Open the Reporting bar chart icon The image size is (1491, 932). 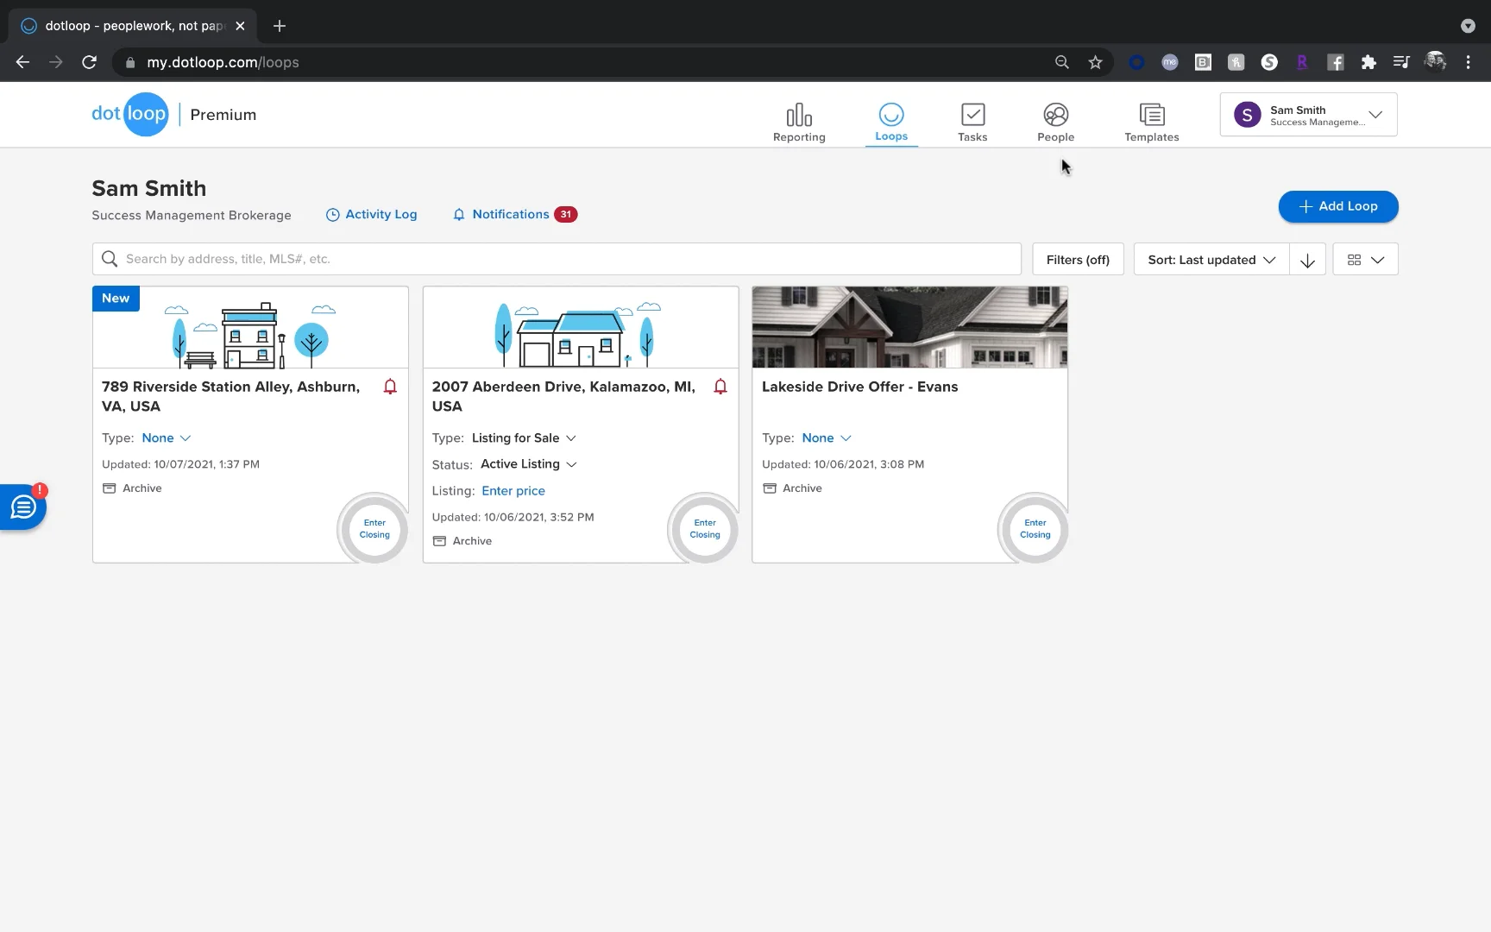799,115
